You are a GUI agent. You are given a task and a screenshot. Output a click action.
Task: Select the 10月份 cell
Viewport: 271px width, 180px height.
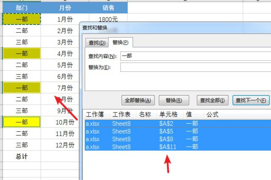click(x=60, y=122)
